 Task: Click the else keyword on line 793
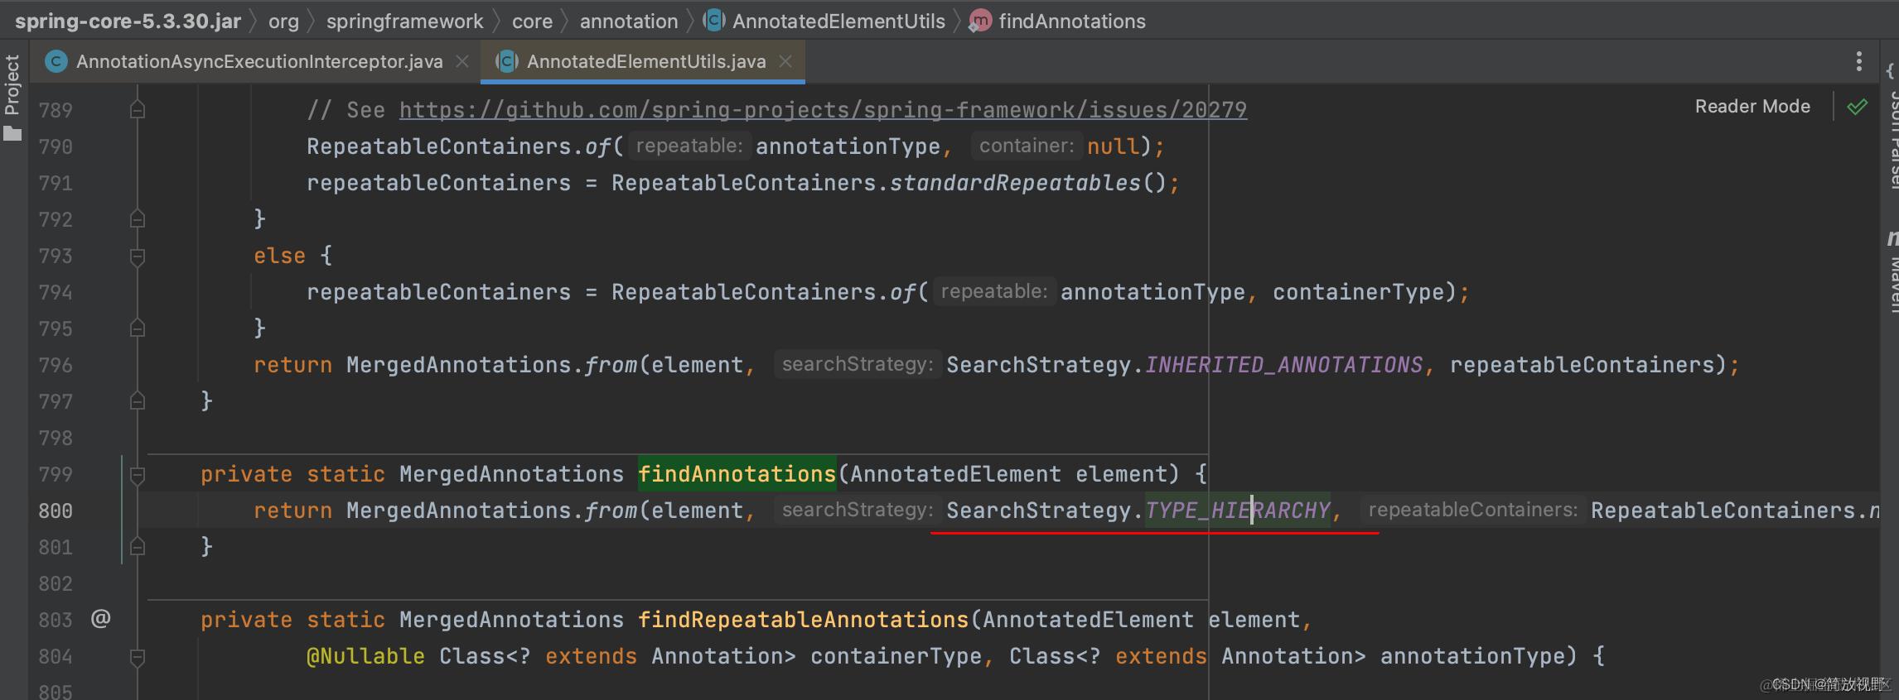[279, 256]
